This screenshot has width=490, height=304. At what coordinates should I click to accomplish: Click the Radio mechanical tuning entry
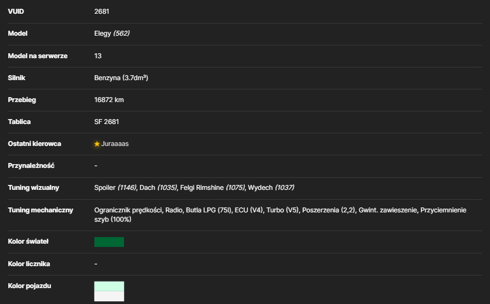[x=174, y=210]
